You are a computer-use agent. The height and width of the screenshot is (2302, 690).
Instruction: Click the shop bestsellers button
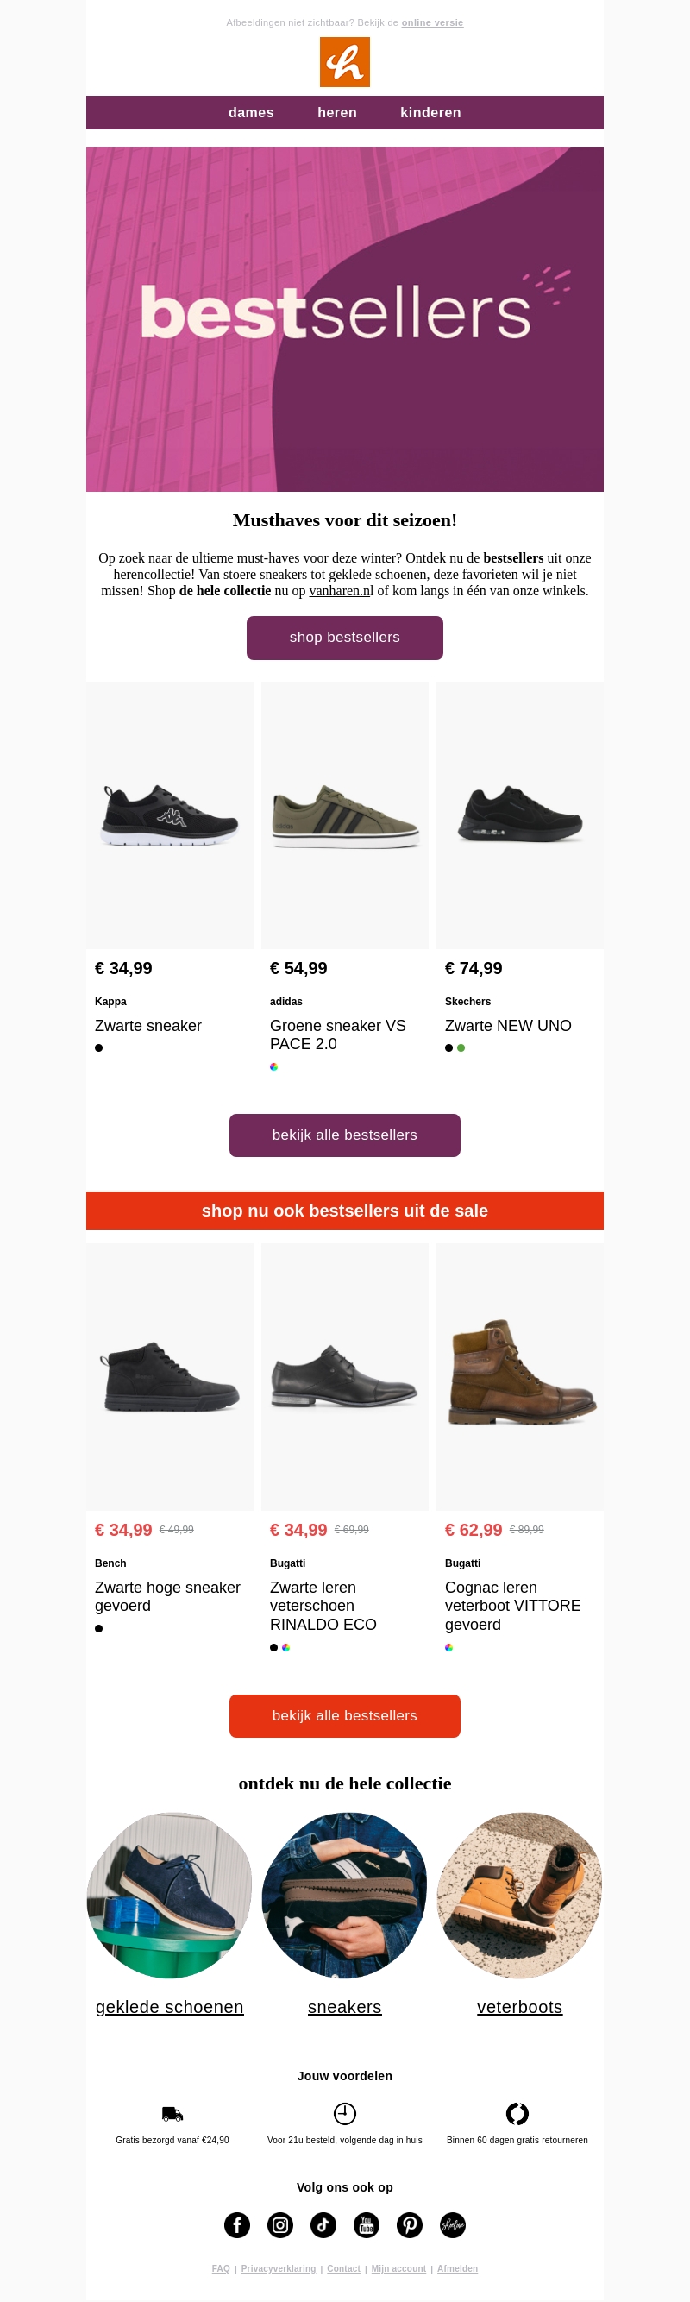(x=345, y=637)
